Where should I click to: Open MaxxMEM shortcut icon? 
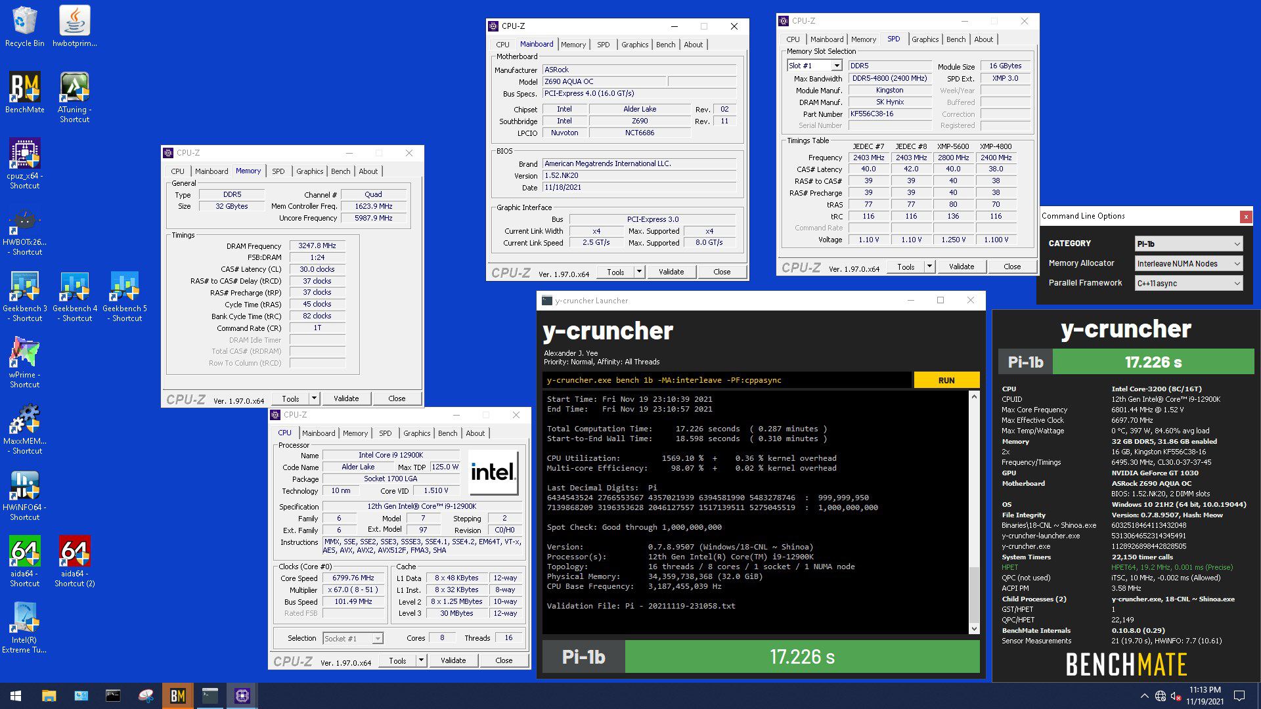click(x=24, y=429)
